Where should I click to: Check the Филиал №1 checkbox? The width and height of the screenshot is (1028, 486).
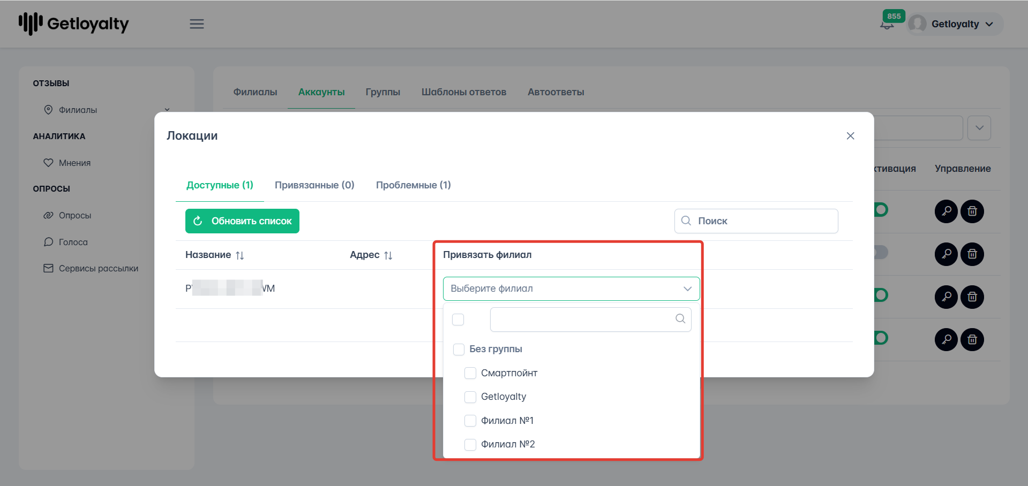coord(470,421)
